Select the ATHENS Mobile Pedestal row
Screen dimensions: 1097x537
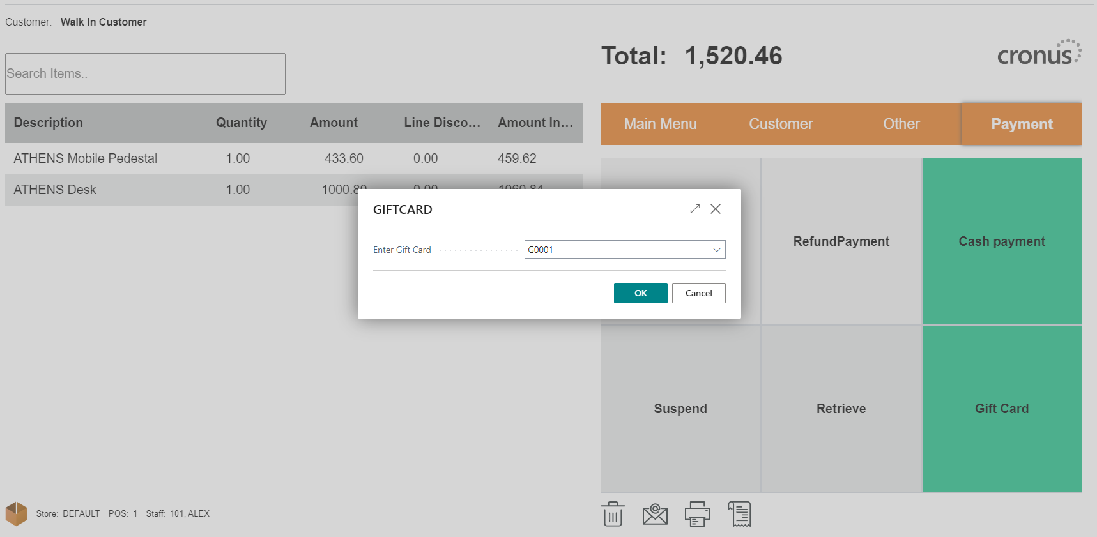point(86,158)
